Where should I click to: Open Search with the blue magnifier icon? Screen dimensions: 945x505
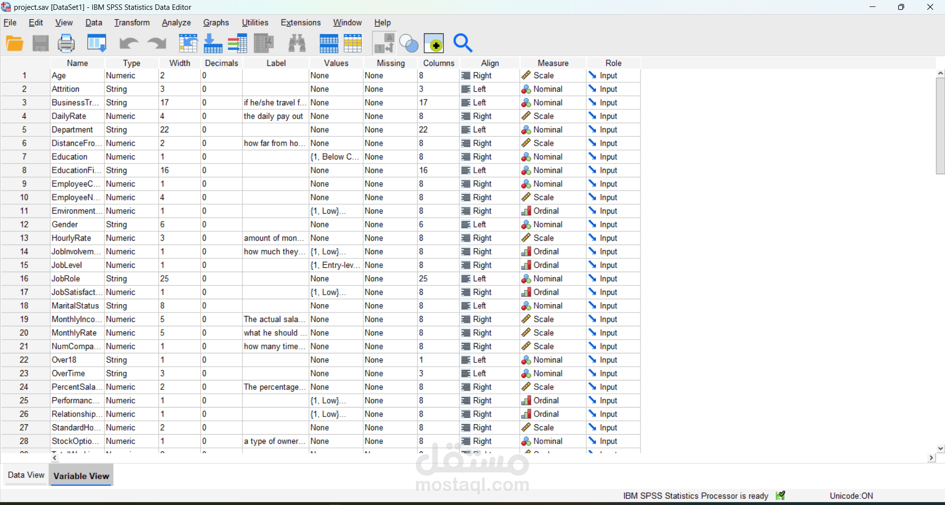[463, 43]
